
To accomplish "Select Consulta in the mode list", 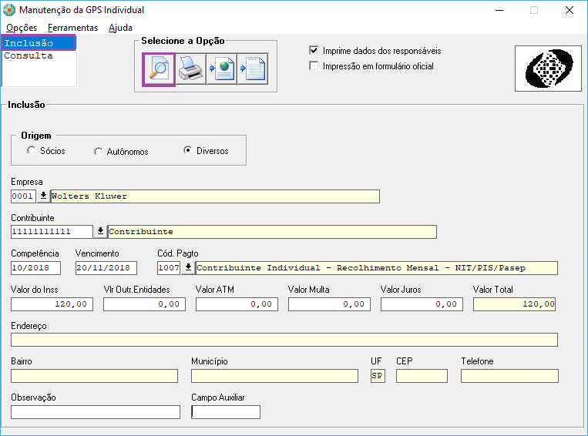I will click(39, 55).
